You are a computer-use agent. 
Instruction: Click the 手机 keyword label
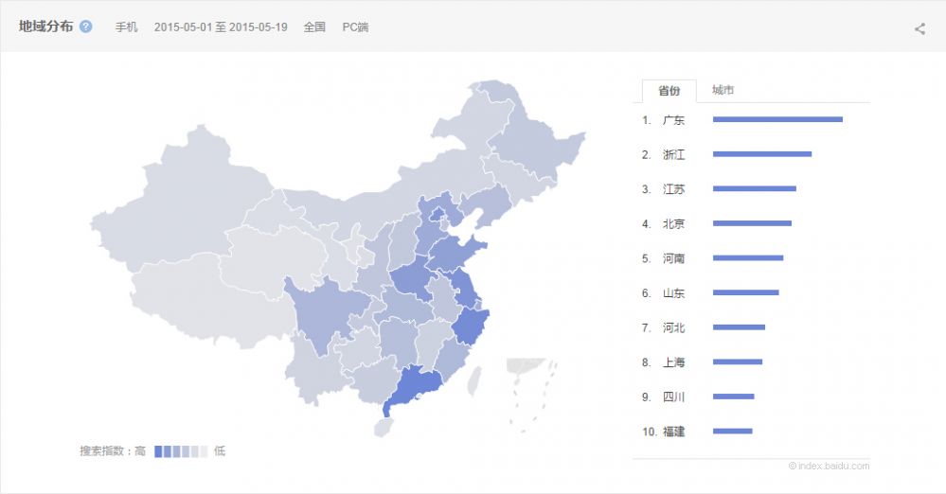pyautogui.click(x=127, y=27)
